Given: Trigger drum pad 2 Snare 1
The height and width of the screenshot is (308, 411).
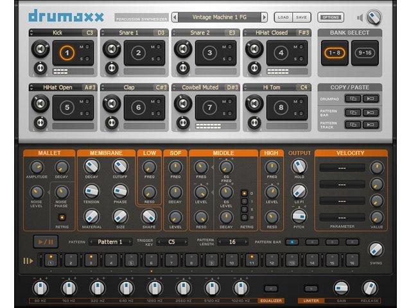Looking at the screenshot, I should (x=138, y=53).
